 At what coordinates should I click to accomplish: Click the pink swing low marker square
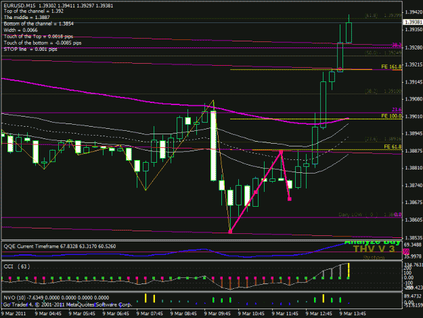pyautogui.click(x=230, y=231)
